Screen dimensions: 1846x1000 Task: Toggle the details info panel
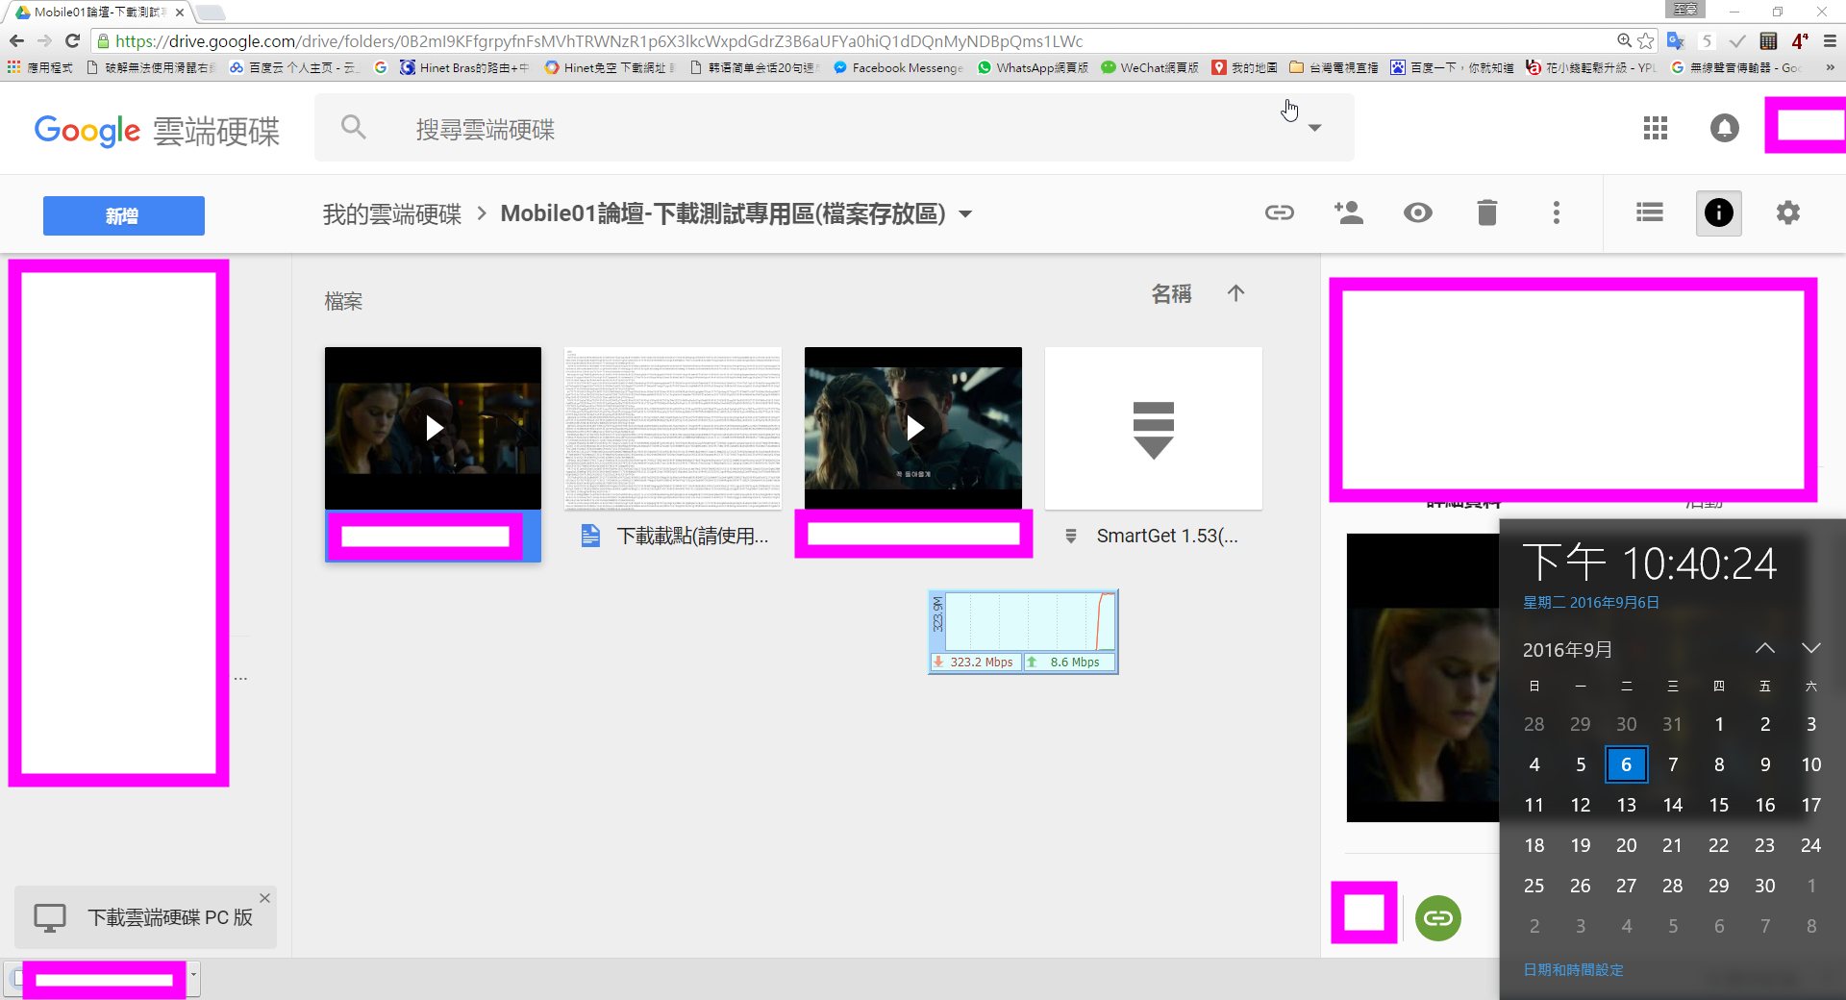coord(1719,212)
